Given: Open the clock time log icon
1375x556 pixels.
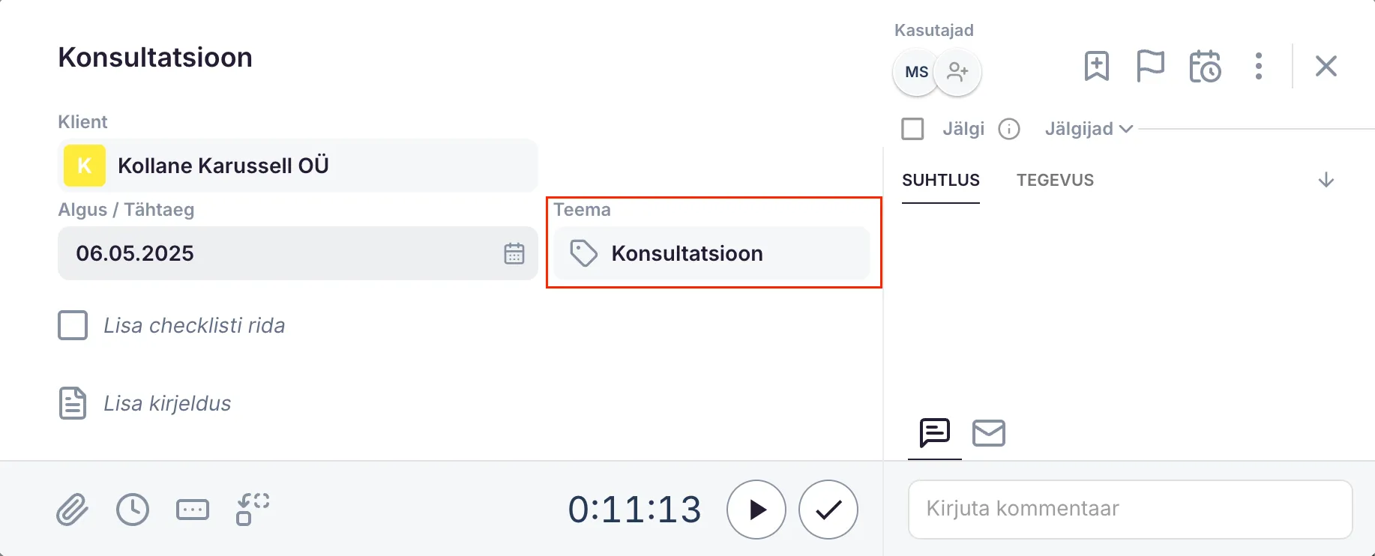Looking at the screenshot, I should point(133,510).
